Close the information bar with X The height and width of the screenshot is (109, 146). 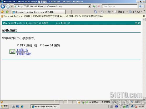144,16
